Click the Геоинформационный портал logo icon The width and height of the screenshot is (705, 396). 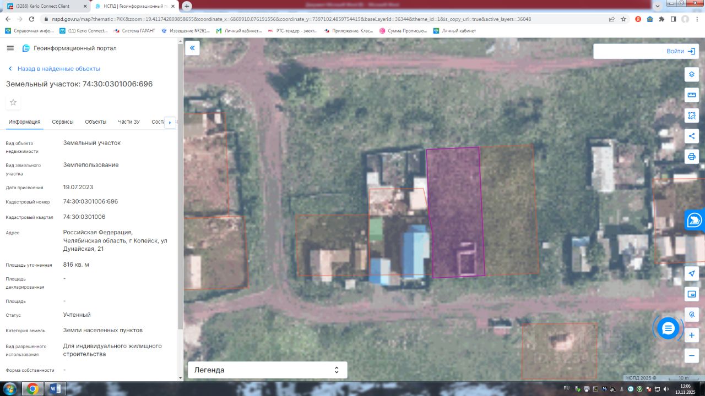(25, 48)
